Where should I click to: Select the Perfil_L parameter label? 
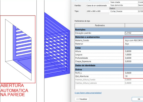78,73
